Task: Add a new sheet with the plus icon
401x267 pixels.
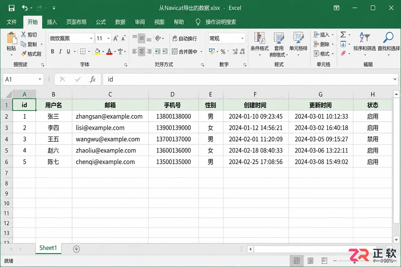Action: [76, 249]
